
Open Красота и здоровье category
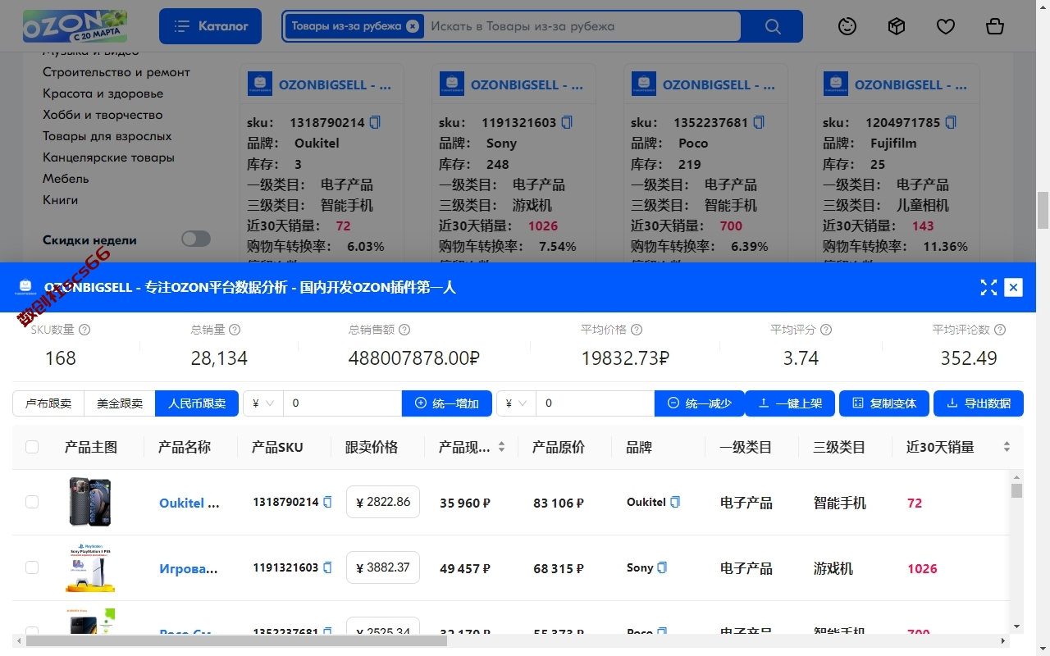point(103,93)
